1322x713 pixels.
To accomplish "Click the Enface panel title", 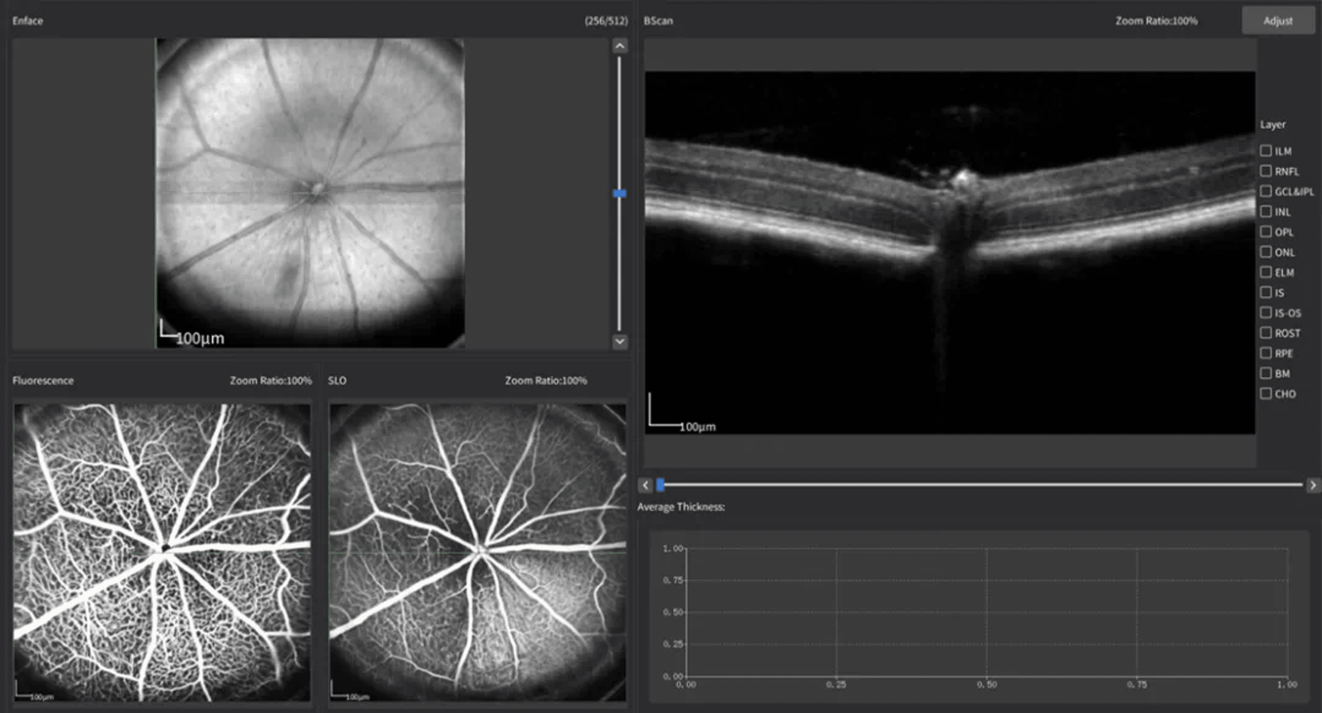I will point(28,21).
